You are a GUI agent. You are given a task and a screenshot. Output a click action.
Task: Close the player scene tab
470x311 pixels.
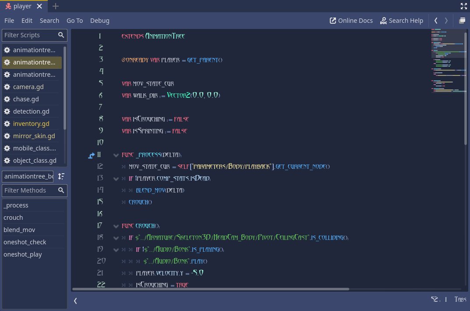click(39, 6)
